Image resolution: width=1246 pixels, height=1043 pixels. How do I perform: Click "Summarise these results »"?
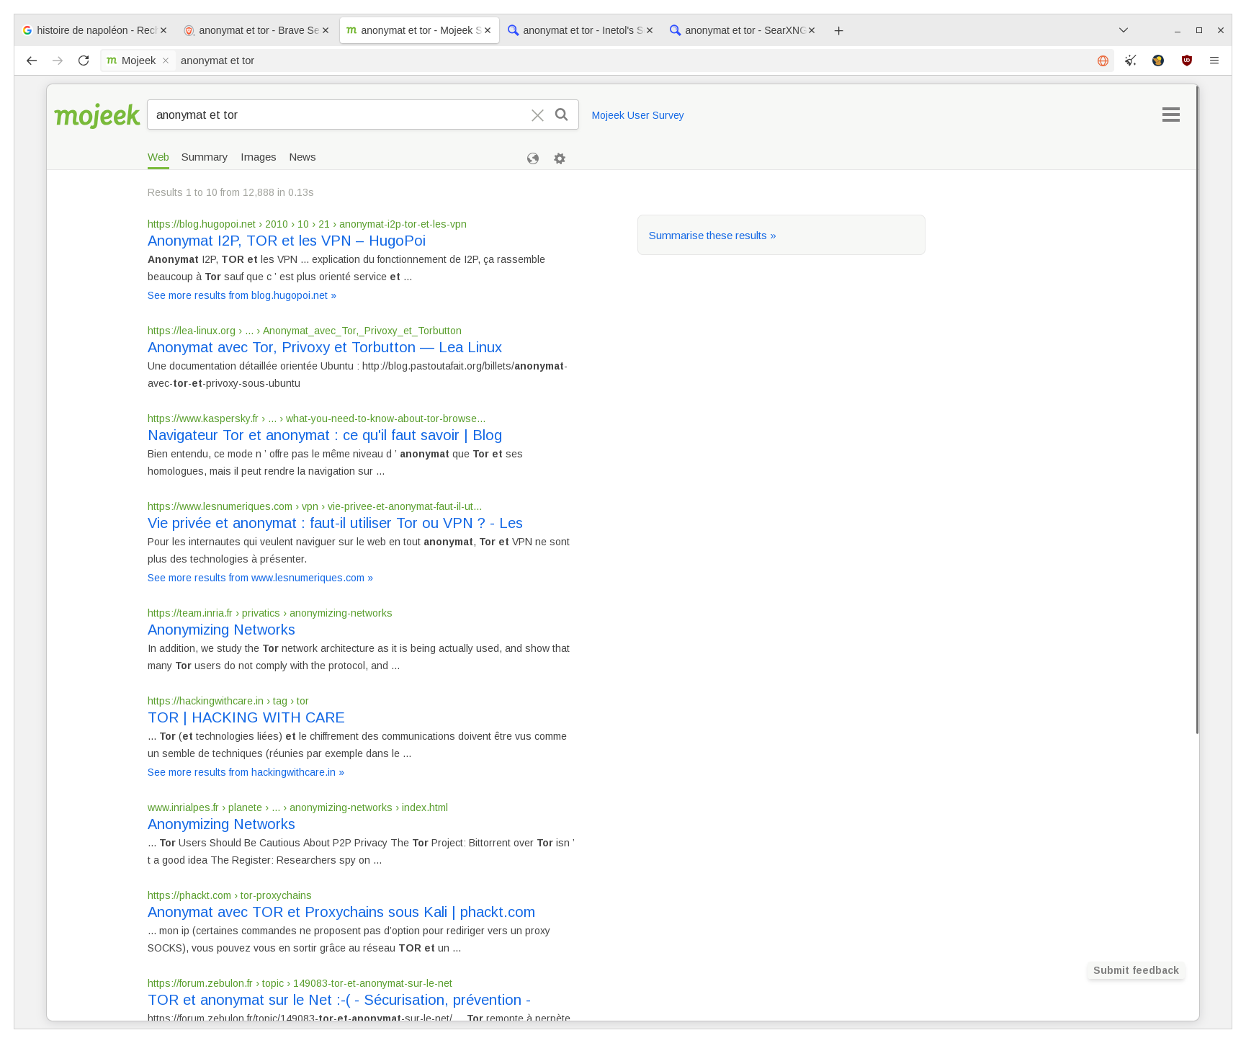(x=712, y=235)
